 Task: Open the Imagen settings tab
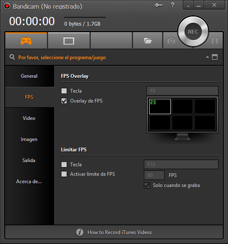click(29, 139)
